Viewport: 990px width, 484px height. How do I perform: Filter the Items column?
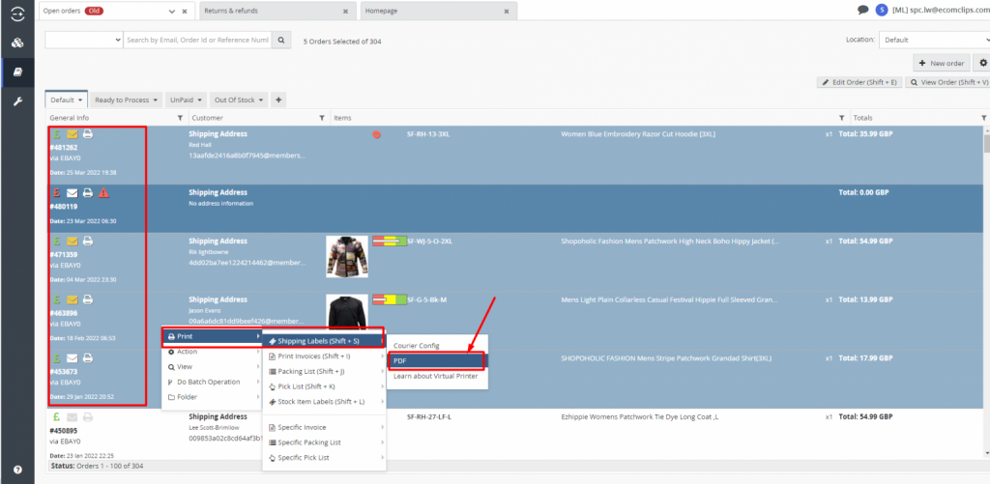[x=841, y=118]
